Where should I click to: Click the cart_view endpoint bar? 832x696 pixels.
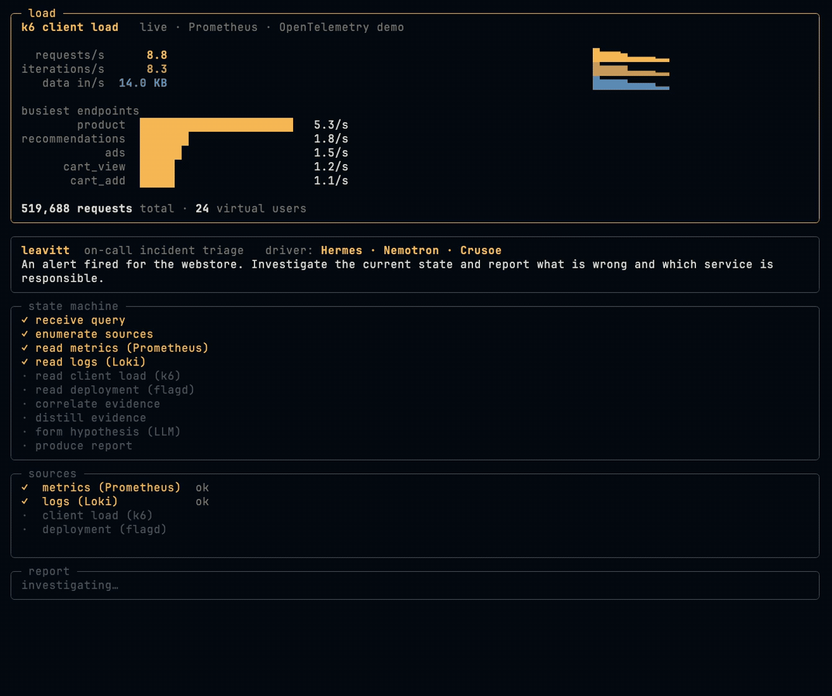point(157,167)
